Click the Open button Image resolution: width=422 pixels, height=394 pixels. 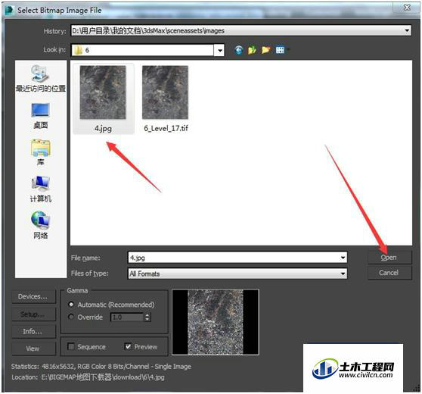click(389, 258)
